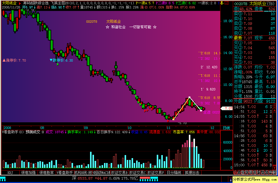
Task: Switch to the V超级MACD indicator tab
Action: [101, 172]
